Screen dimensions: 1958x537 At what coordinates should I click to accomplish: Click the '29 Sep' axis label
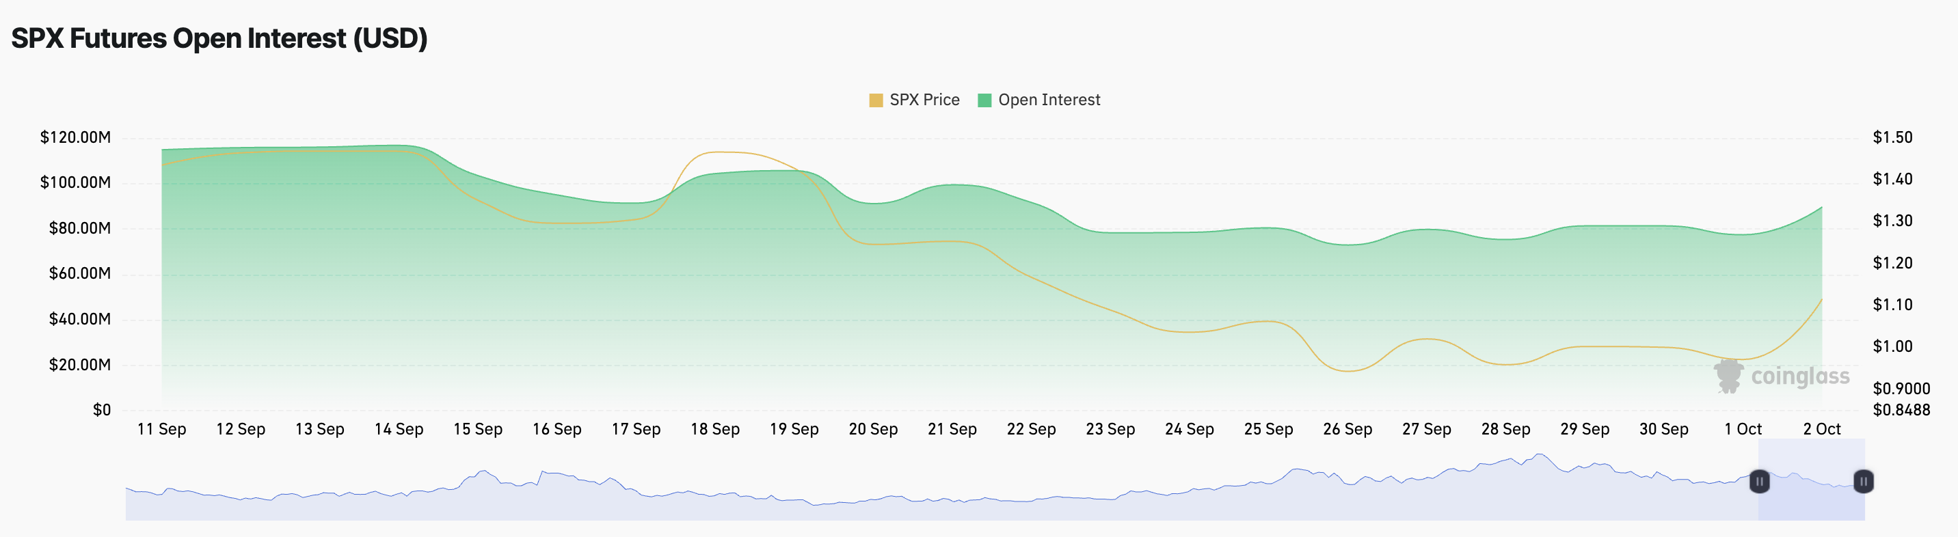tap(1585, 429)
